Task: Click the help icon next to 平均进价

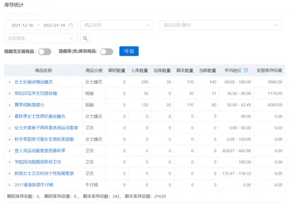Action: pos(246,70)
